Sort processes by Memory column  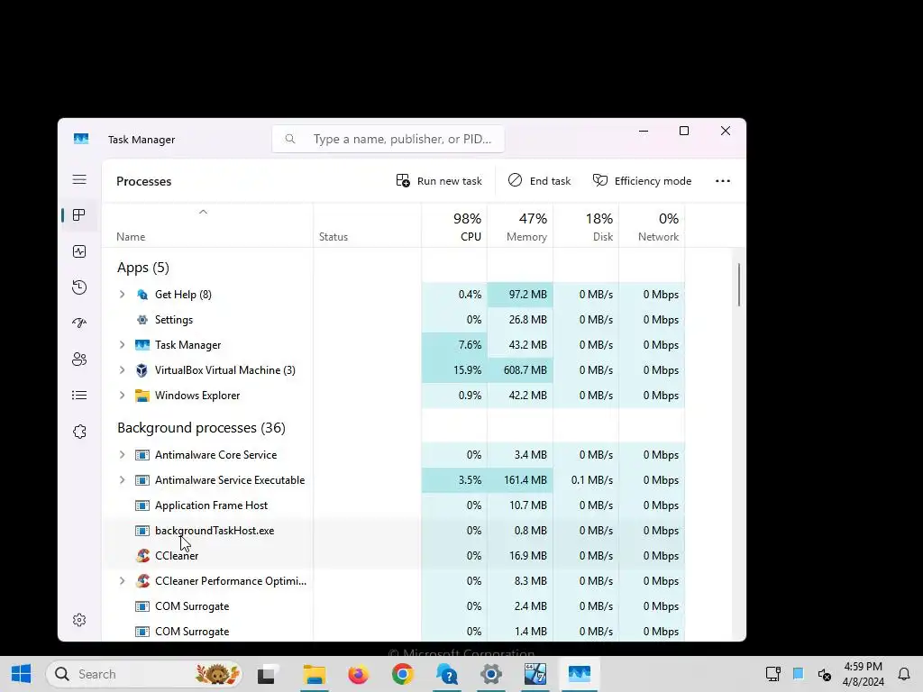point(520,226)
